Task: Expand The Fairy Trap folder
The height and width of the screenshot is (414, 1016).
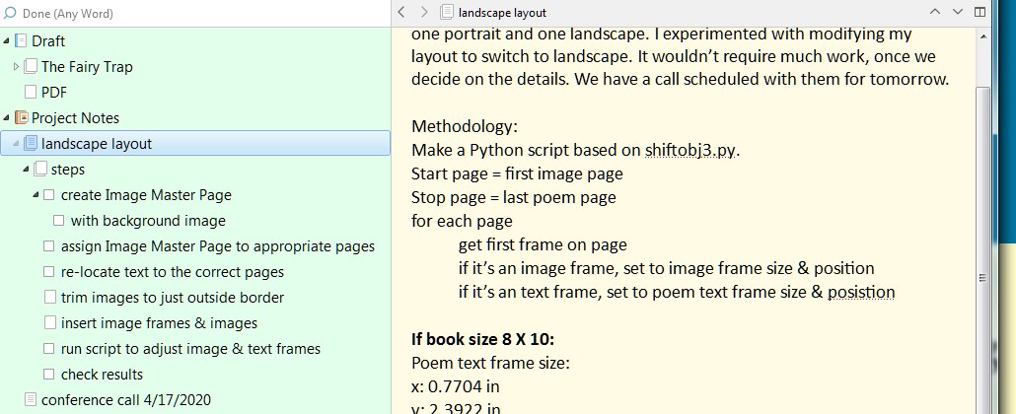Action: pos(16,67)
